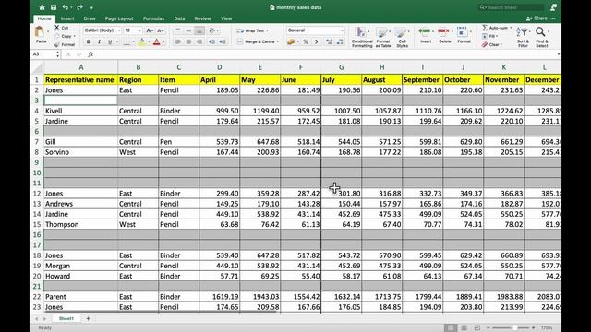Click the Auto-sum button
Viewport: 591px width, 332px height.
tap(496, 28)
